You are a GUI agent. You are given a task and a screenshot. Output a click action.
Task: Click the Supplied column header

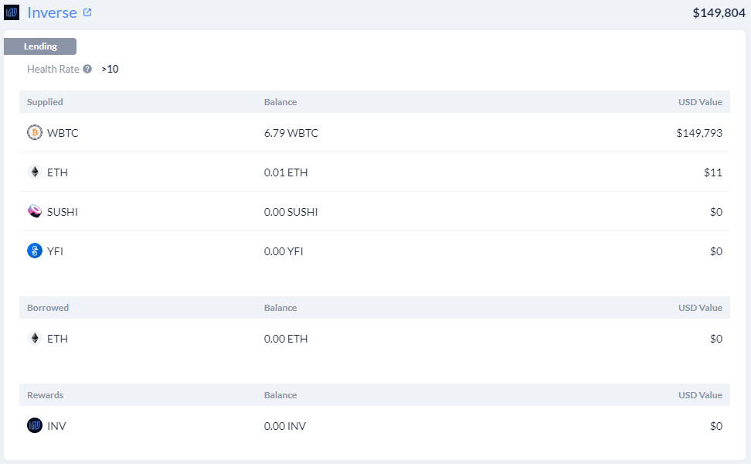click(45, 102)
